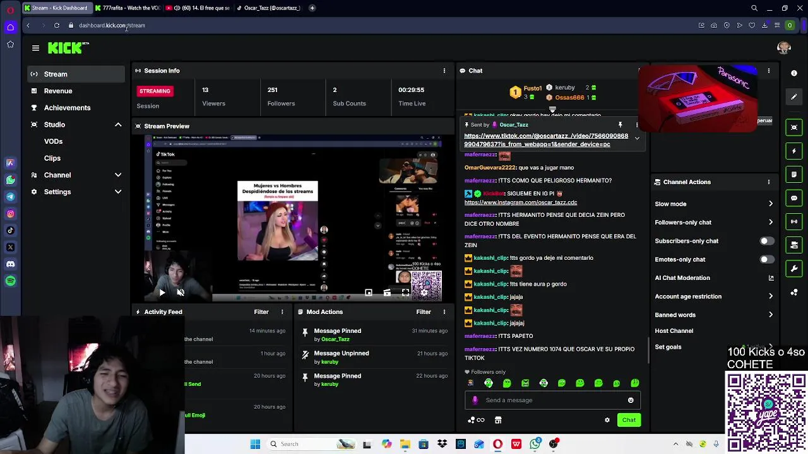808x454 pixels.
Task: Toggle the Session Info document icon in right toolbar
Action: coord(794,174)
